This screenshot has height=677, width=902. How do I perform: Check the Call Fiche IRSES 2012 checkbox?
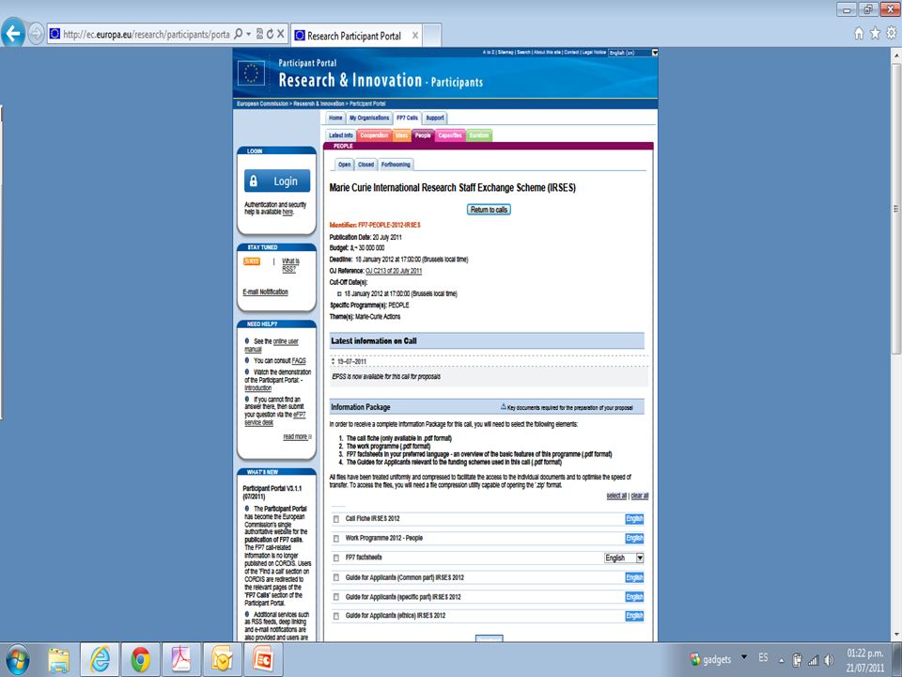click(336, 519)
